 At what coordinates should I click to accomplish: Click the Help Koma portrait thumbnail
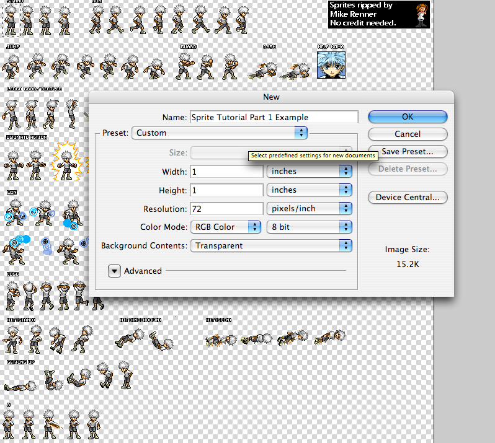331,65
